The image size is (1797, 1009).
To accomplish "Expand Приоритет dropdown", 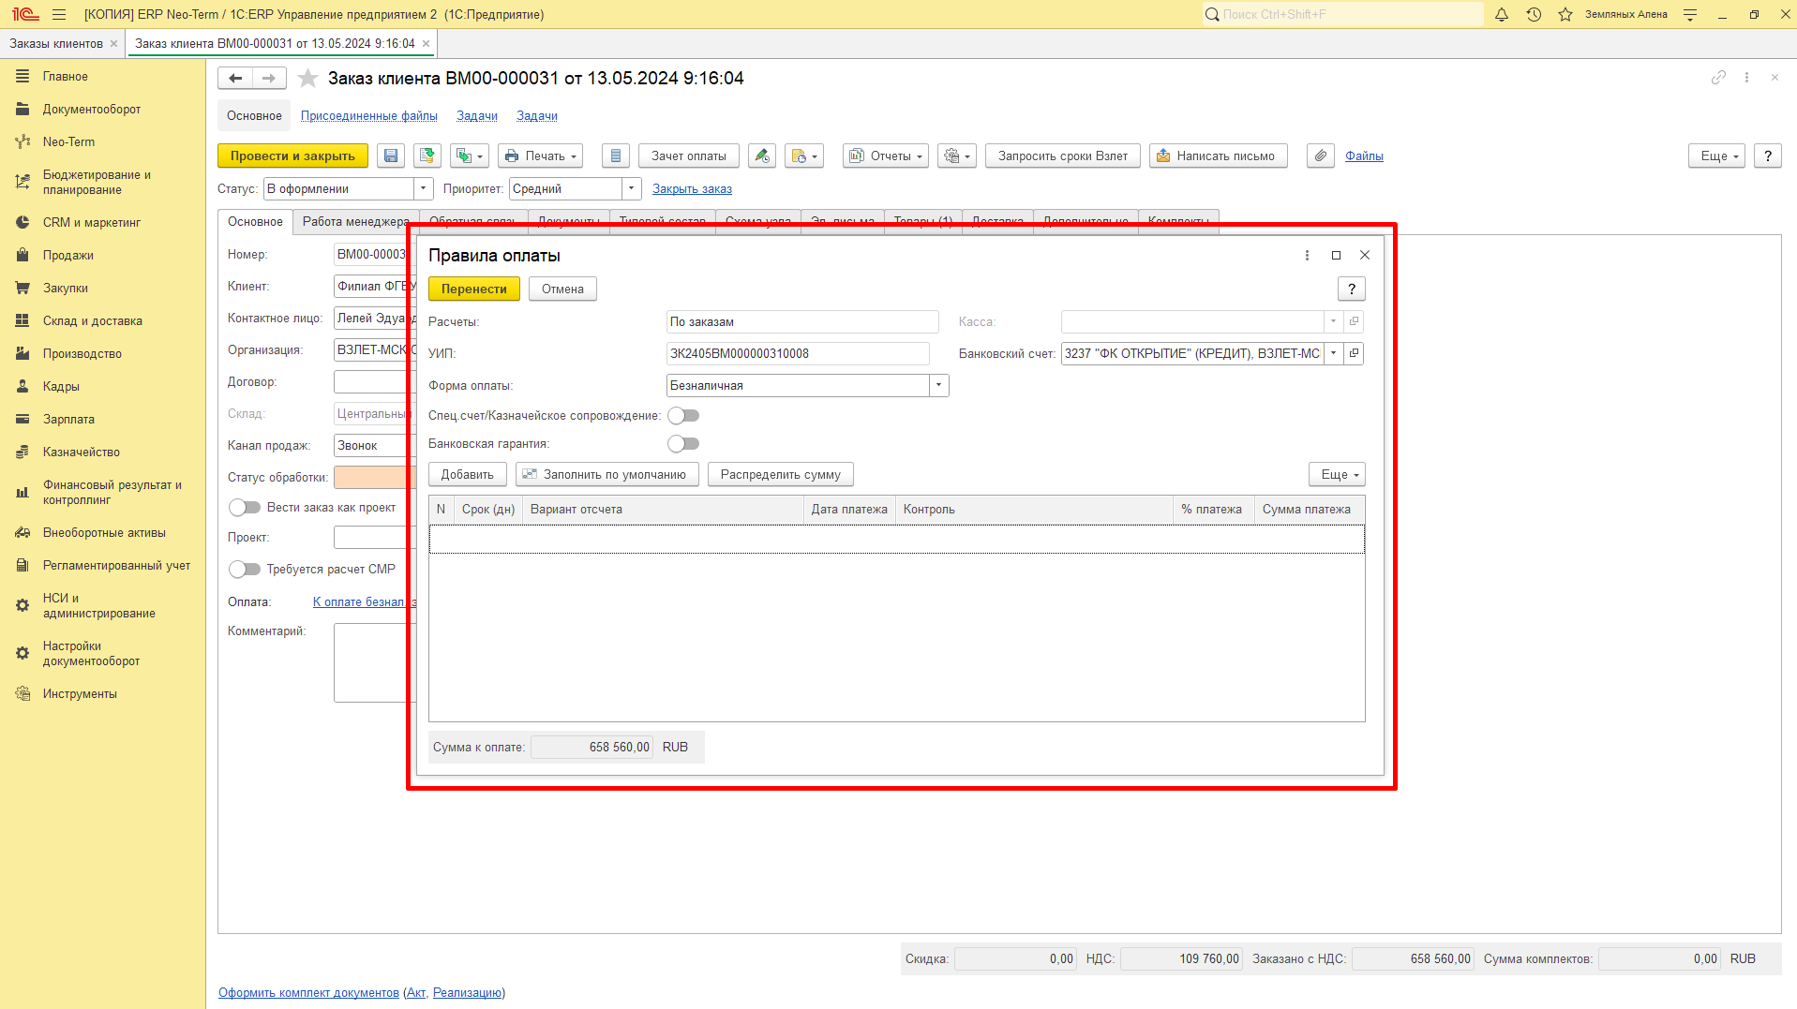I will [632, 188].
